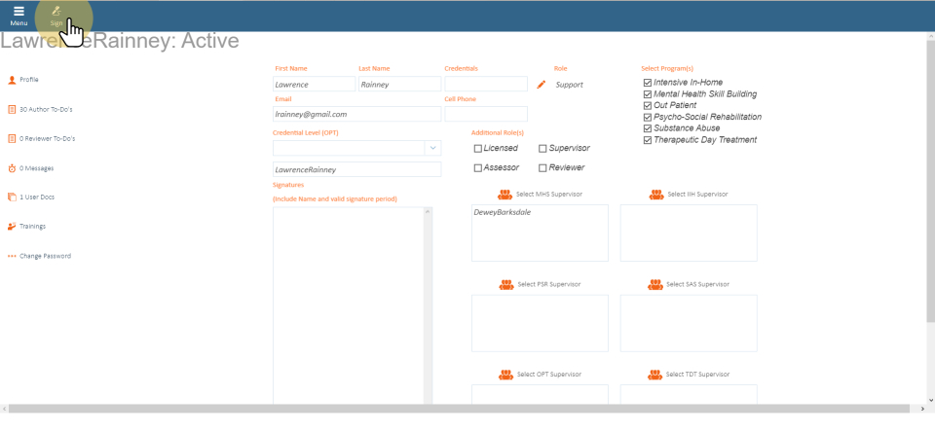Click the Select SAS Supervisor people icon
935x431 pixels.
[655, 284]
